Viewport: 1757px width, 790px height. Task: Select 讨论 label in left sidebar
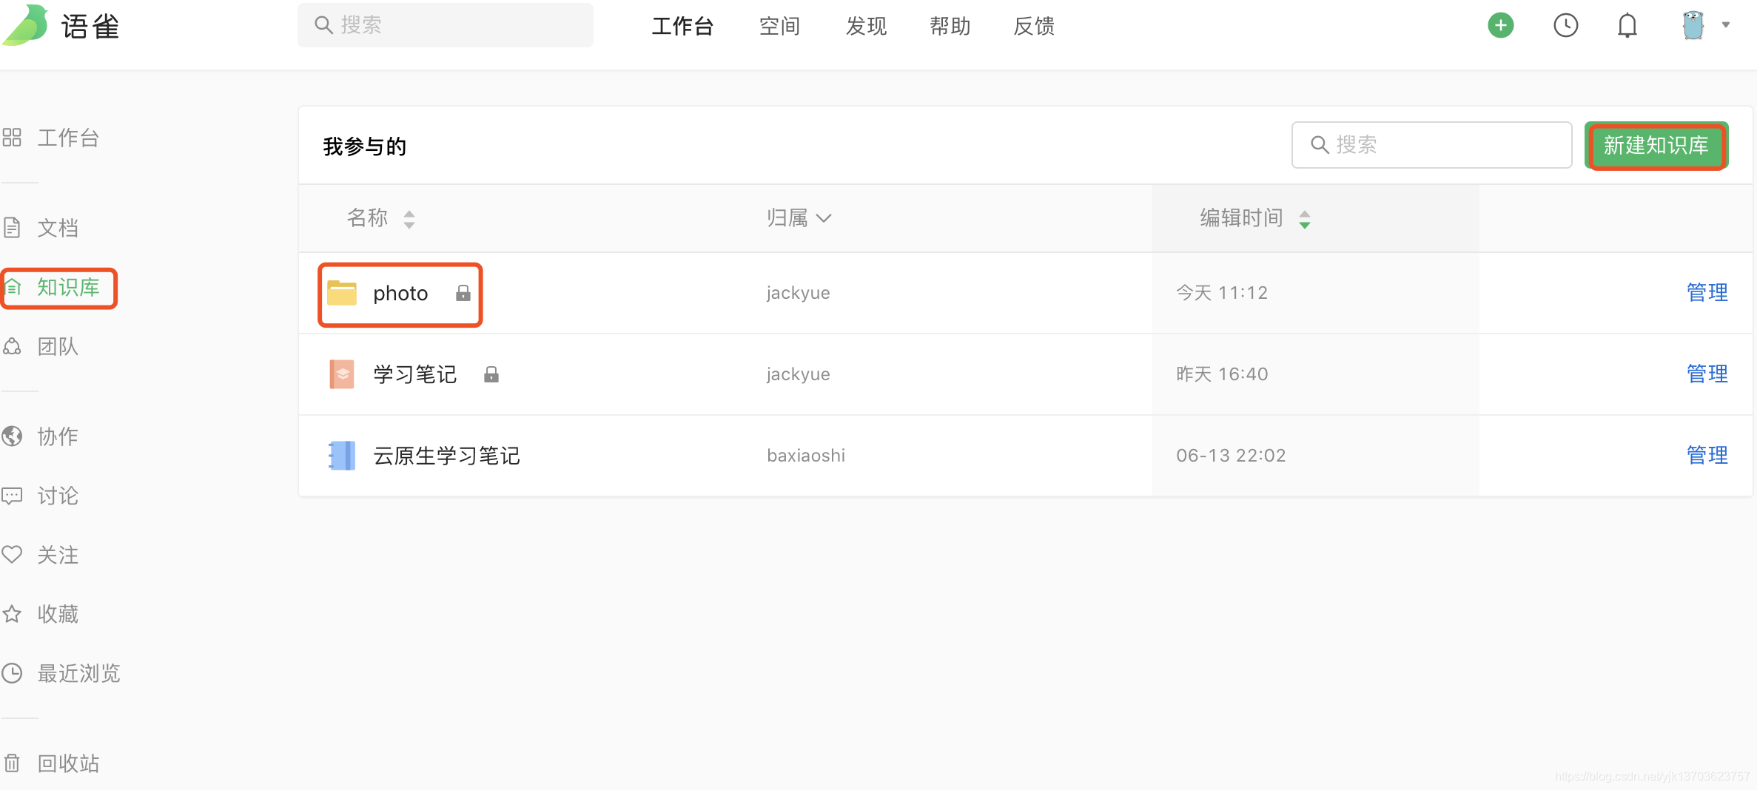[x=58, y=496]
